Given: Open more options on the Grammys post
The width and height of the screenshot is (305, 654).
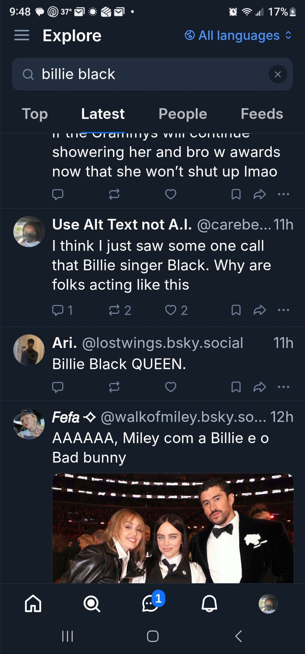Looking at the screenshot, I should click(283, 194).
